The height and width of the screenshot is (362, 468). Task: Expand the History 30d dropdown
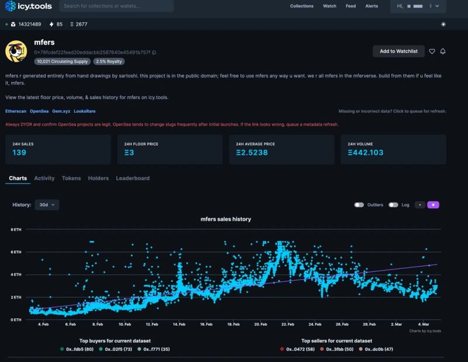(x=47, y=205)
